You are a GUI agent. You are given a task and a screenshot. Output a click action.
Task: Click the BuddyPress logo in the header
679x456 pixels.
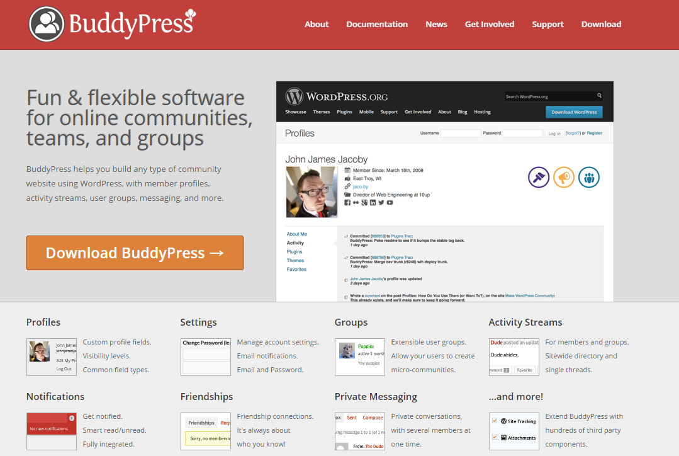(x=113, y=24)
